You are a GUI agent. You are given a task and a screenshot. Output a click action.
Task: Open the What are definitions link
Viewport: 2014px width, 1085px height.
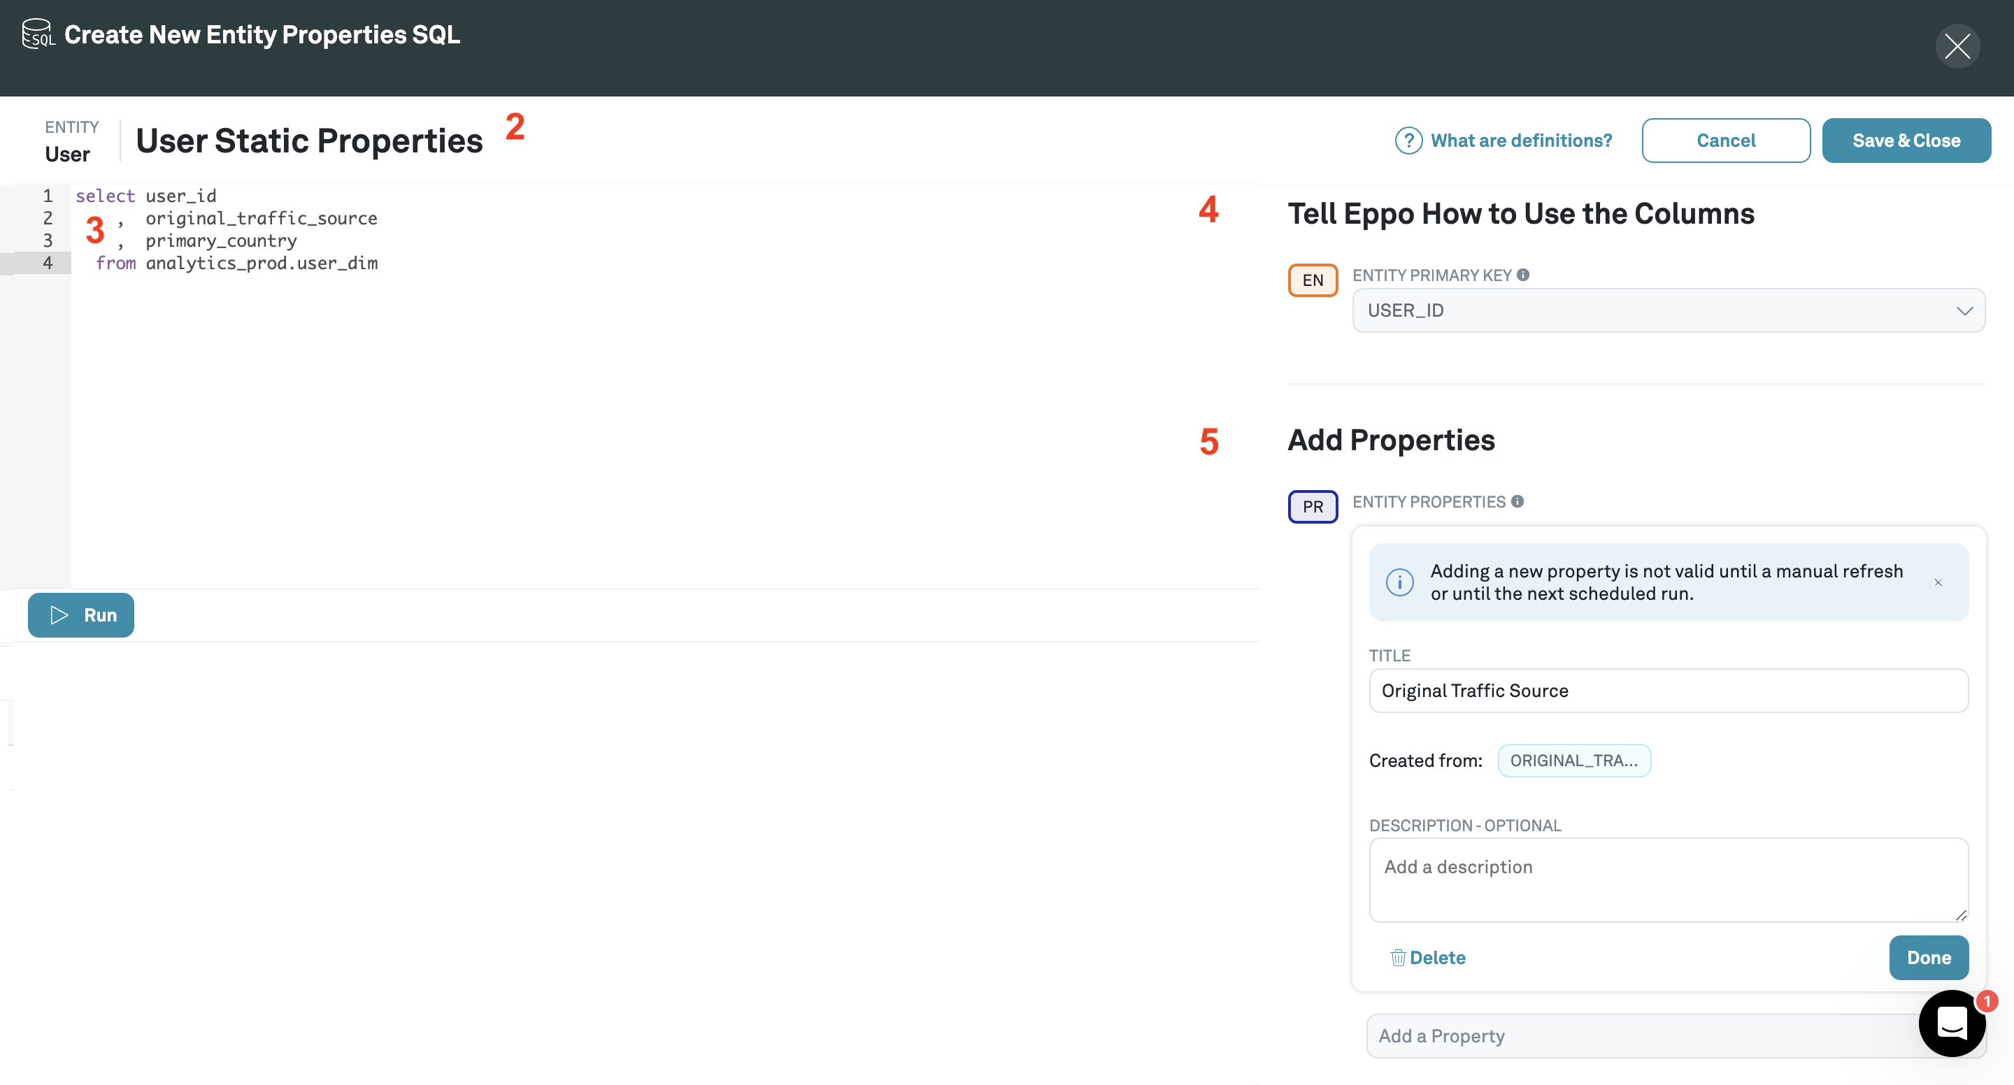1521,141
